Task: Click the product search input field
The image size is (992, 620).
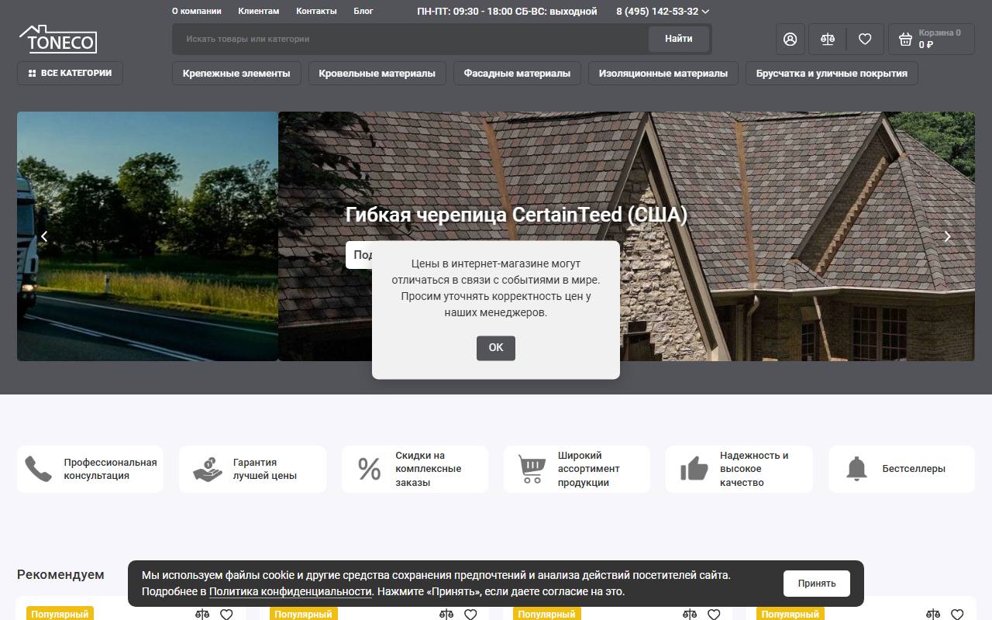Action: 411,39
